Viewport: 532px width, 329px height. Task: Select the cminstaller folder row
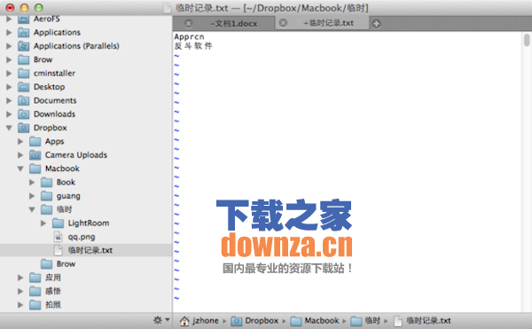(86, 74)
